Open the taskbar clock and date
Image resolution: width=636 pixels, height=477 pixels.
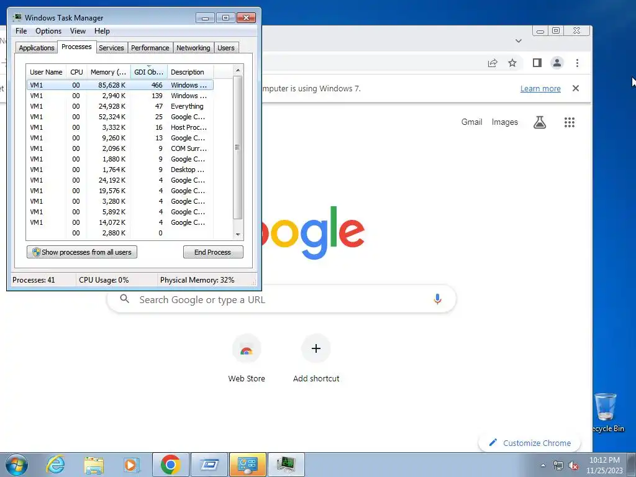(x=604, y=465)
